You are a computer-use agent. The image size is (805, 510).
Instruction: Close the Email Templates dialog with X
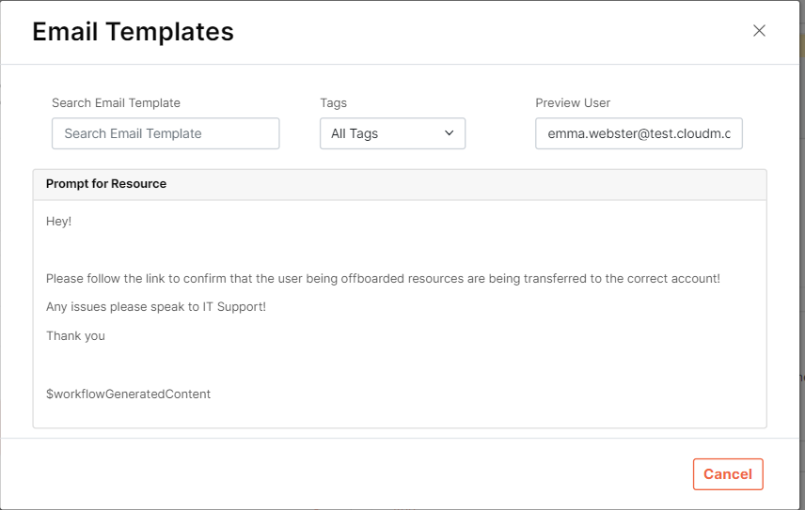point(759,30)
